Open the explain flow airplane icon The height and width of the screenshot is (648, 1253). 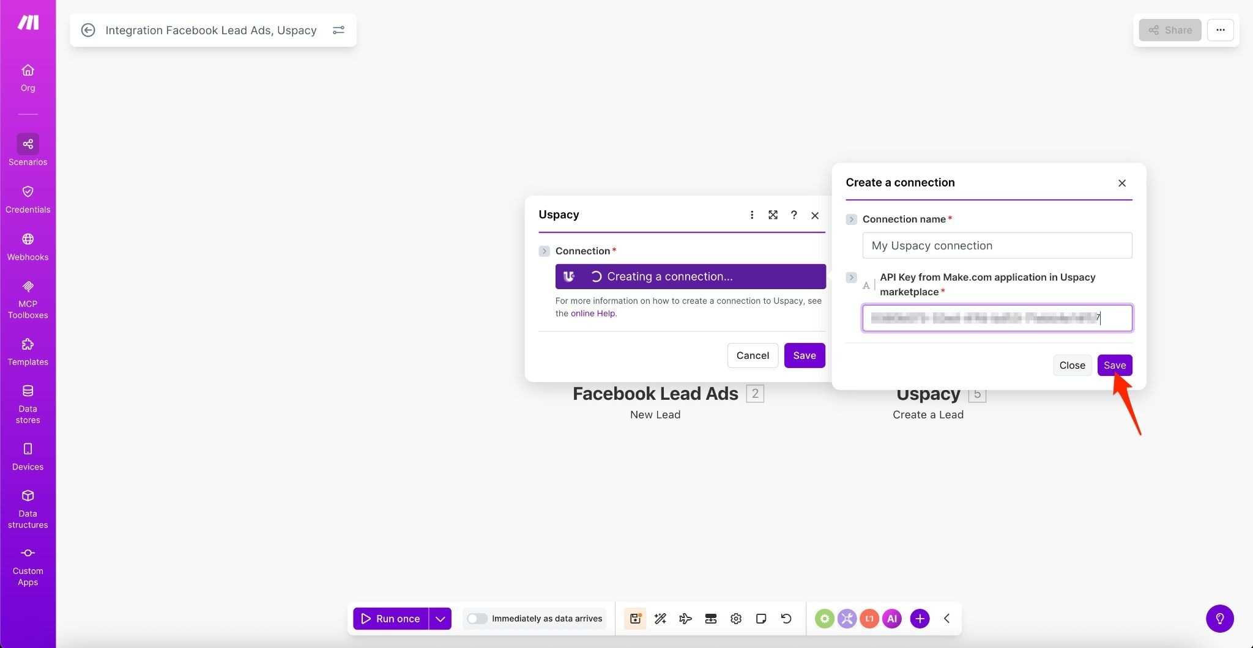(x=685, y=619)
